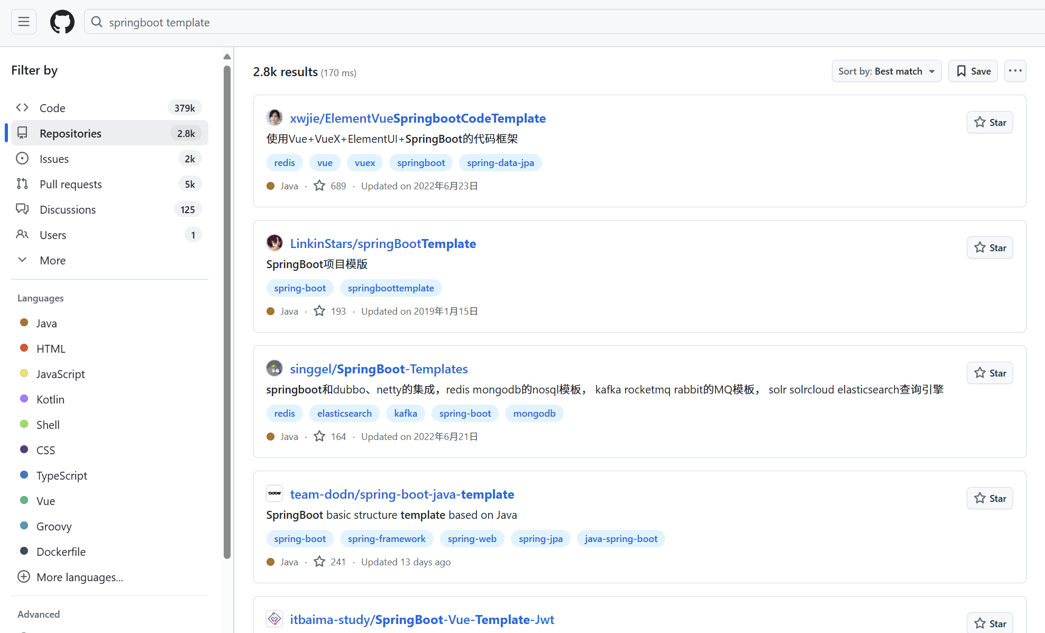1045x633 pixels.
Task: Click xwjie user avatar
Action: tap(274, 117)
